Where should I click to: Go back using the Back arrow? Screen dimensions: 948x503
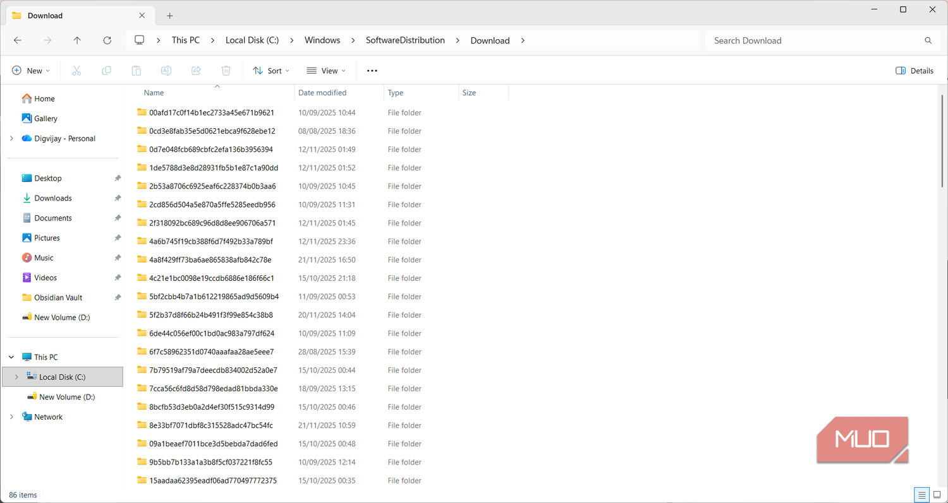pos(18,40)
